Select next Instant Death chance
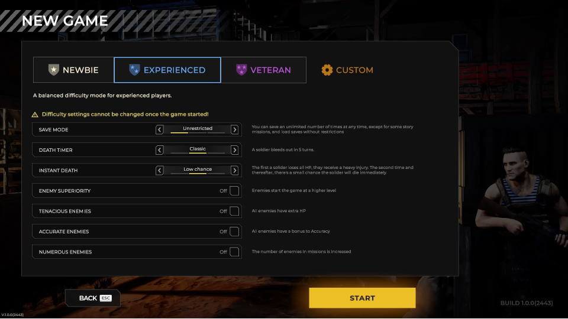Image resolution: width=568 pixels, height=319 pixels. click(x=234, y=171)
